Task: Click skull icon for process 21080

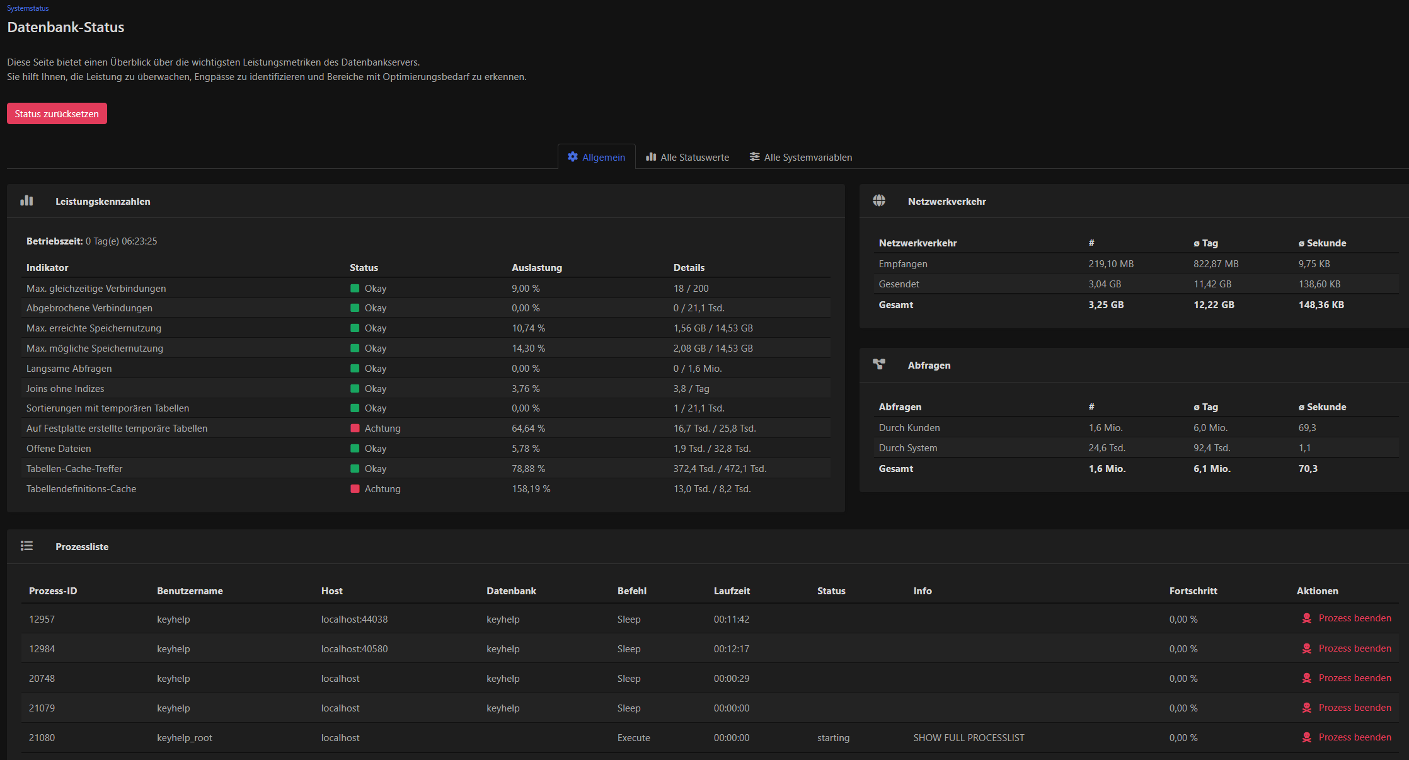Action: [1307, 737]
